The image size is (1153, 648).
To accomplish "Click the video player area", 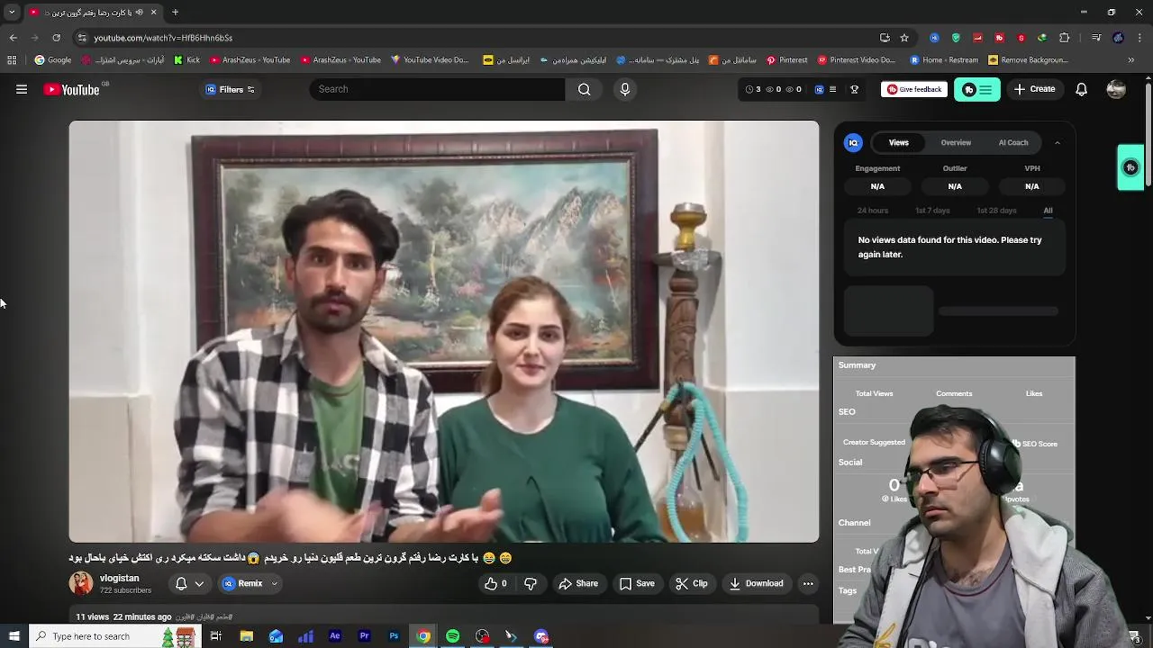I will 444,331.
